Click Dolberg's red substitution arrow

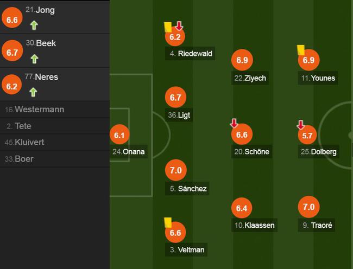pos(300,125)
